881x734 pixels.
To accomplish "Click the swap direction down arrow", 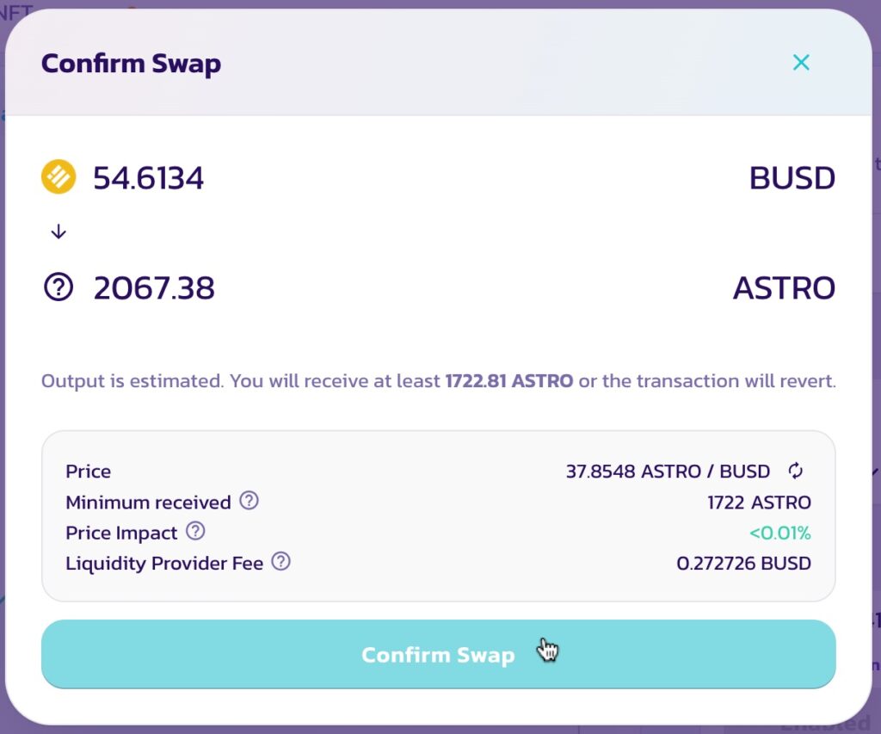I will pos(59,231).
